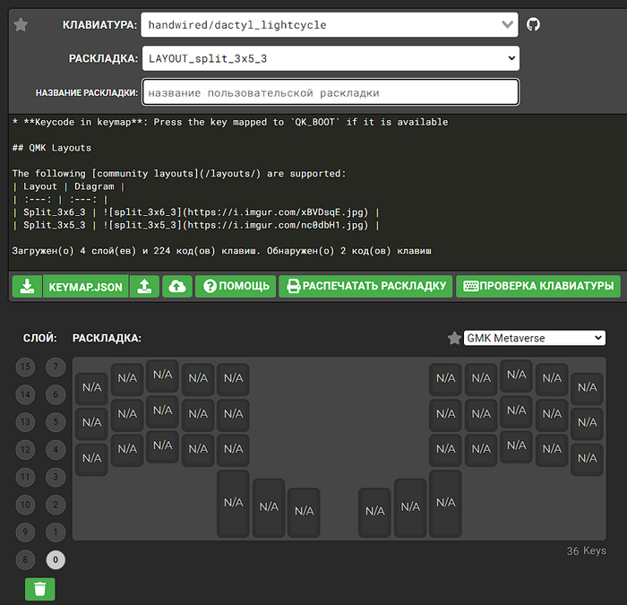Image resolution: width=627 pixels, height=605 pixels.
Task: Open the КЛАВИАТУРА keyboard dropdown
Action: 331,25
